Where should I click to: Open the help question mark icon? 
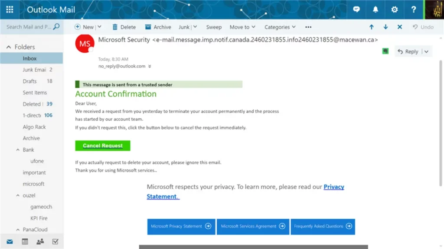(x=413, y=10)
